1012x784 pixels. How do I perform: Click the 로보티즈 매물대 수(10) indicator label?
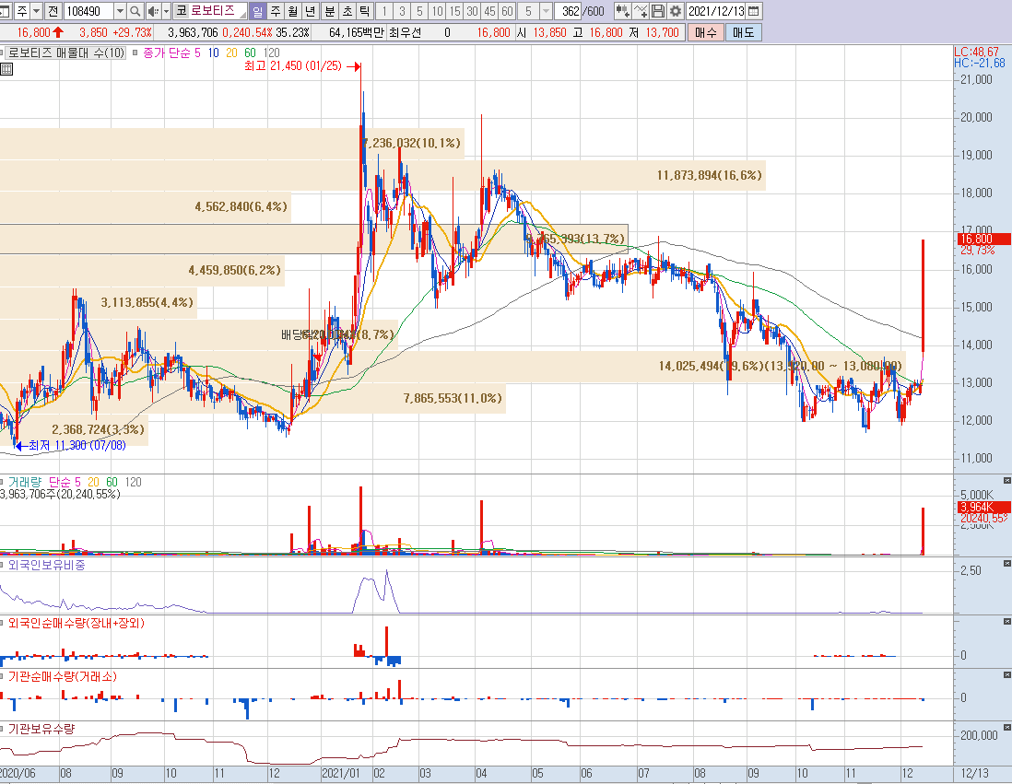65,53
